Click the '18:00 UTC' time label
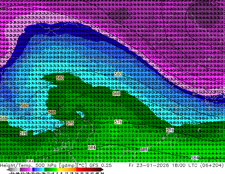 coord(184,165)
